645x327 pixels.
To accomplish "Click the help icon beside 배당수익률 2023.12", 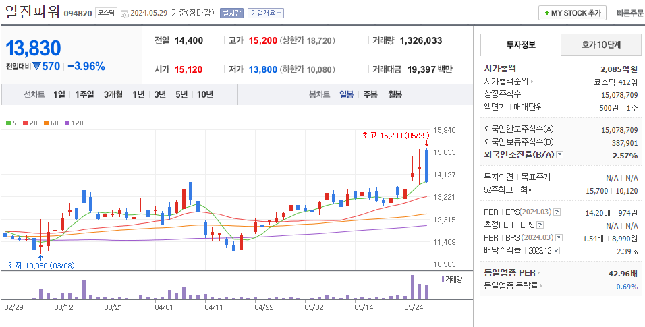I will [557, 251].
